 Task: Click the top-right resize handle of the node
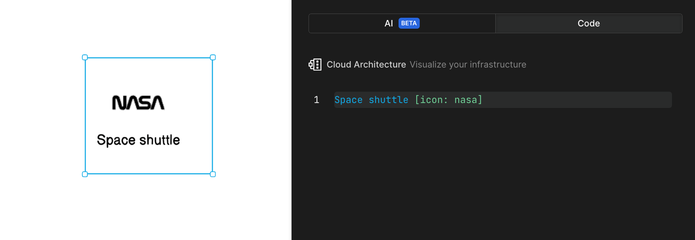click(213, 57)
